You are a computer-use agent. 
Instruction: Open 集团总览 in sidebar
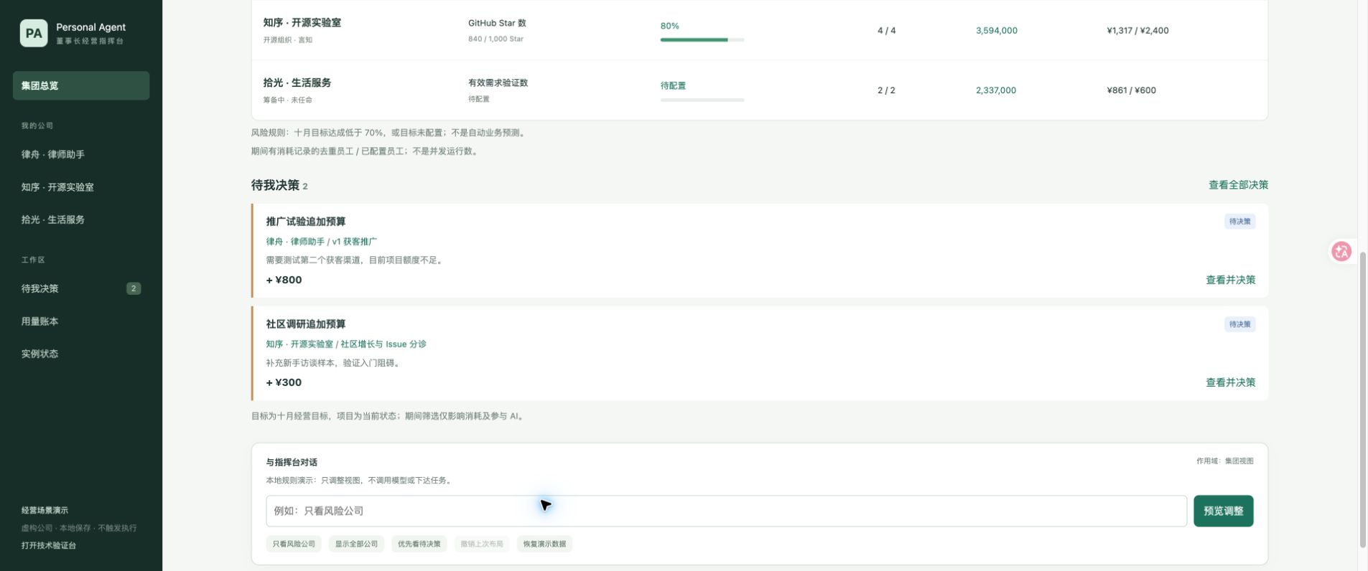[81, 85]
